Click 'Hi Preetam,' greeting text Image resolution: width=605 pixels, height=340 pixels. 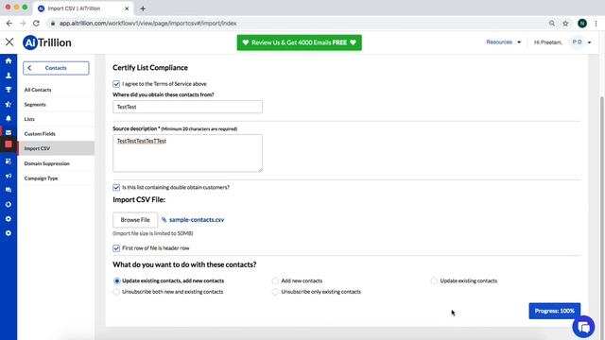pos(548,42)
